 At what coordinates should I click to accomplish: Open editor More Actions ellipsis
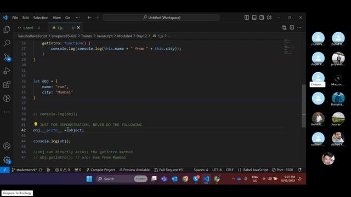(299, 27)
